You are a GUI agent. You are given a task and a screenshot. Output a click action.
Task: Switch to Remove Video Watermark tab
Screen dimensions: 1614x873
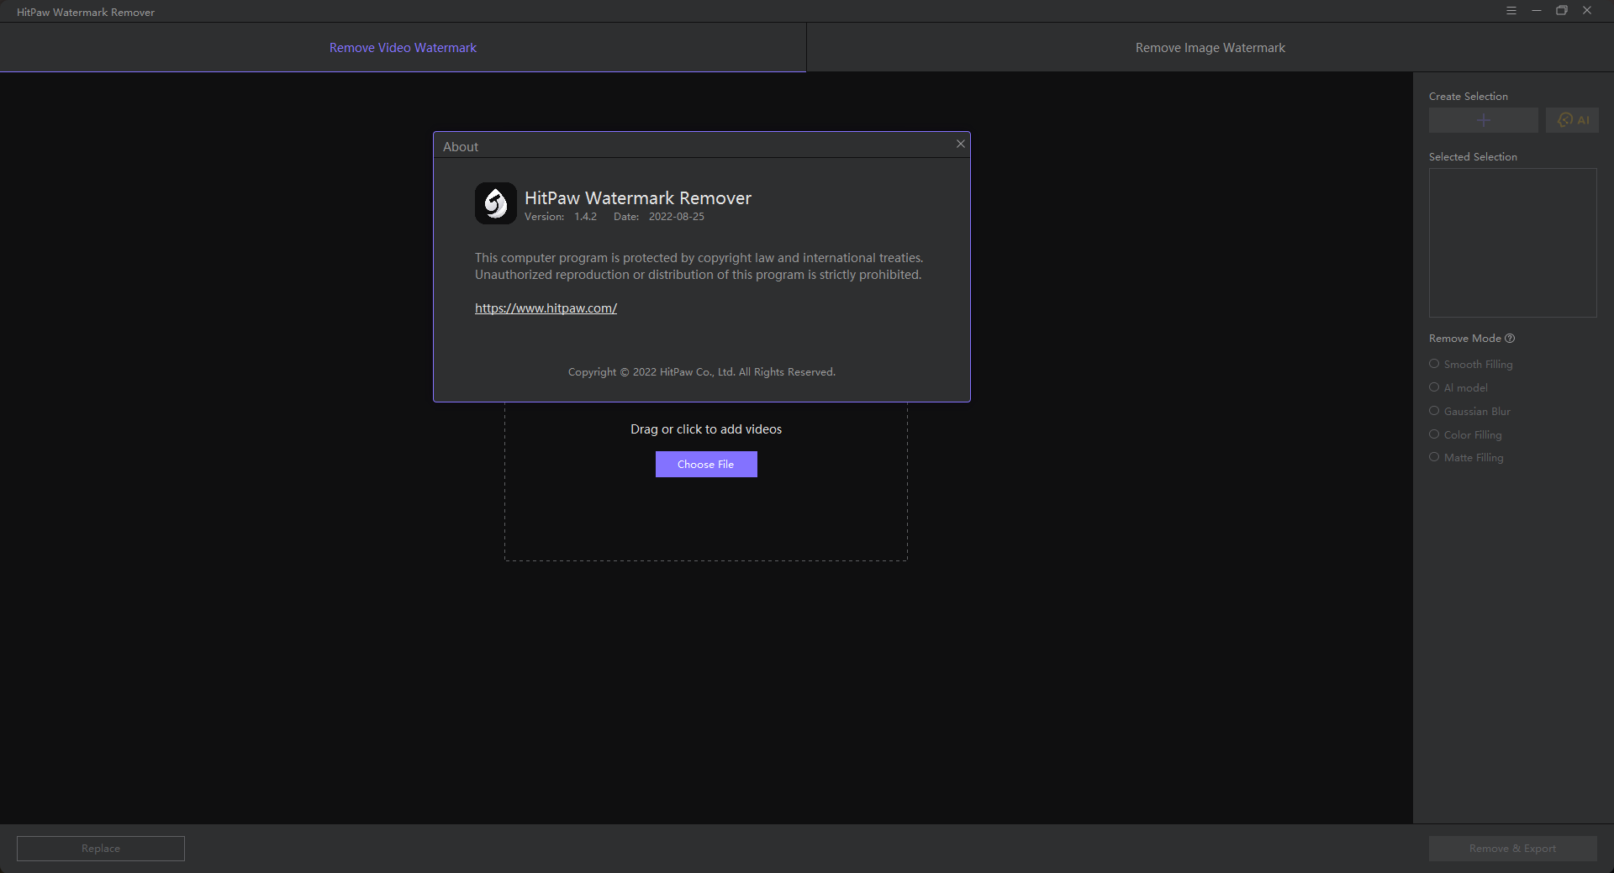(x=403, y=48)
